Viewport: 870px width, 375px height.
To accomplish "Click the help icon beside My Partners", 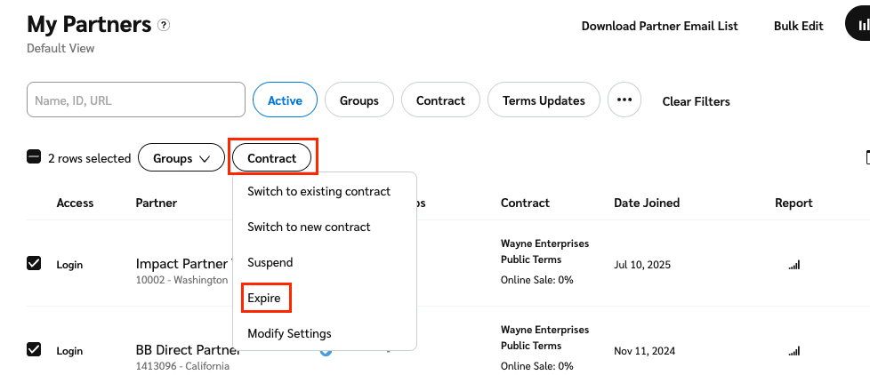I will (x=164, y=25).
